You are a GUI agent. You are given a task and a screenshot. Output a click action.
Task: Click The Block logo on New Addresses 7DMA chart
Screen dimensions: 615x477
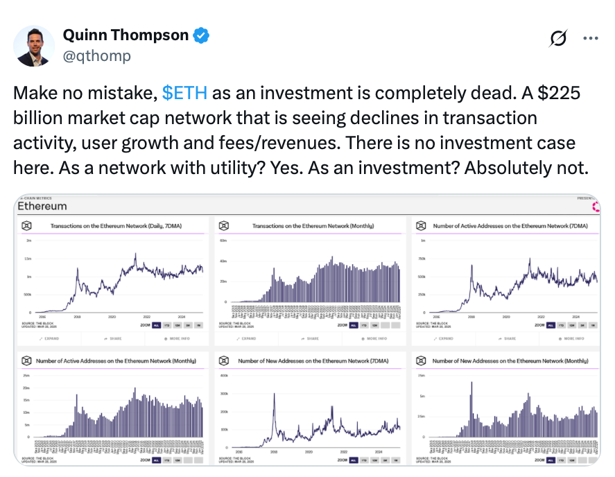[x=225, y=361]
